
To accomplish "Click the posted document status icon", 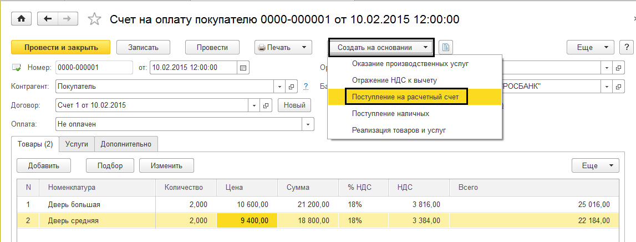I will pyautogui.click(x=17, y=68).
